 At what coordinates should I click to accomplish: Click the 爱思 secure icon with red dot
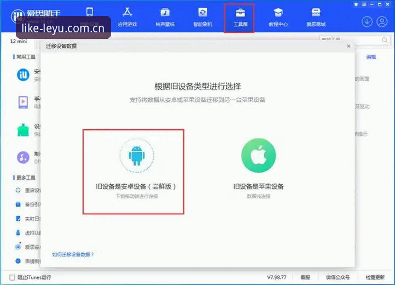pyautogui.click(x=18, y=247)
